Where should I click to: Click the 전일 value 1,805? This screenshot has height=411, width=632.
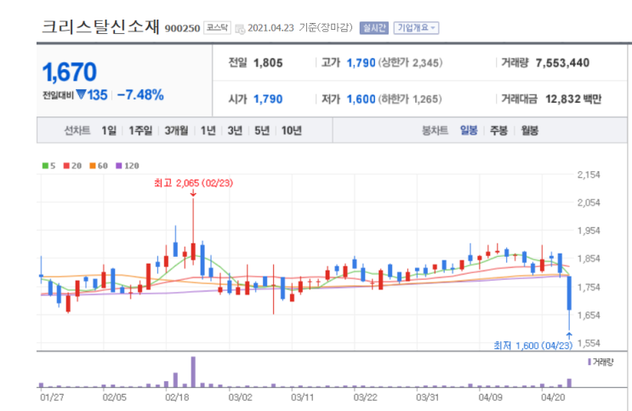[x=268, y=63]
